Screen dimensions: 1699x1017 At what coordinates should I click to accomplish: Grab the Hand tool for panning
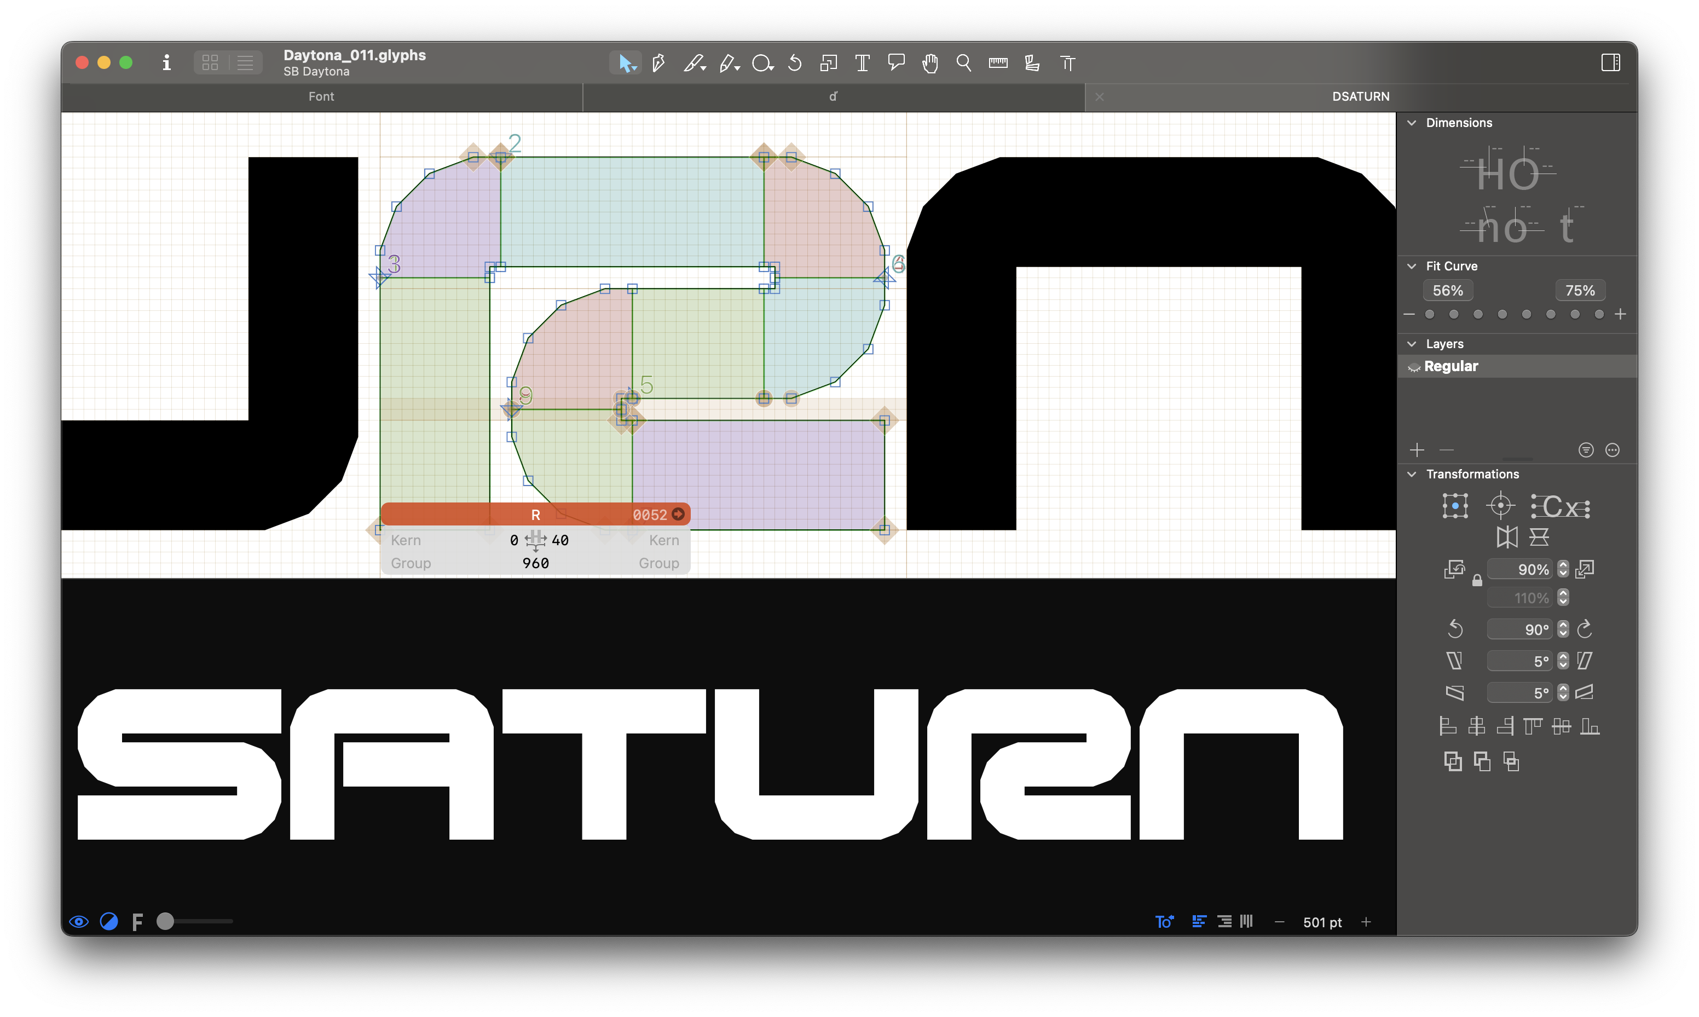[929, 62]
